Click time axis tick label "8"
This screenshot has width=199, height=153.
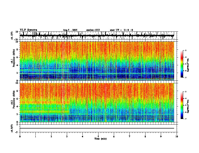pos(145,136)
